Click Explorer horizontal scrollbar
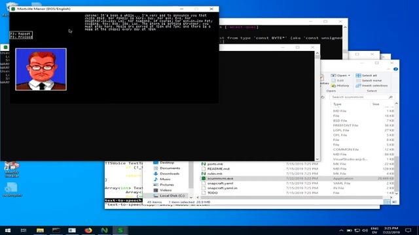Viewport: 419px width, 235px height. pos(291,197)
